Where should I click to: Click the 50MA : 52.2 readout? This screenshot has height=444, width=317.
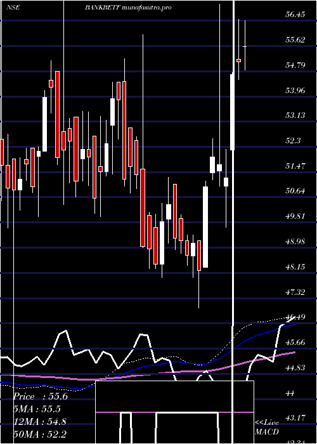pyautogui.click(x=40, y=434)
